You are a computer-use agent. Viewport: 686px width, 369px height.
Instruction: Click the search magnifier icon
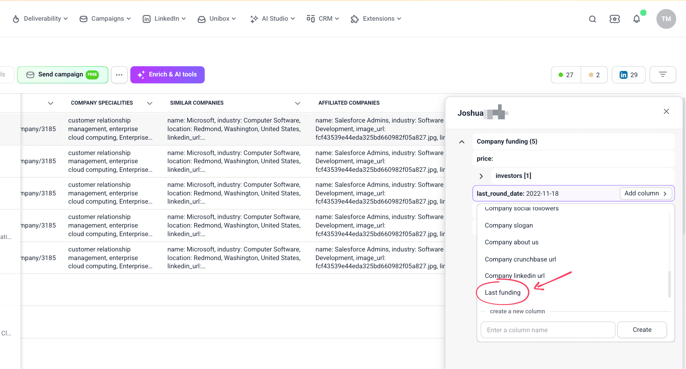click(592, 19)
